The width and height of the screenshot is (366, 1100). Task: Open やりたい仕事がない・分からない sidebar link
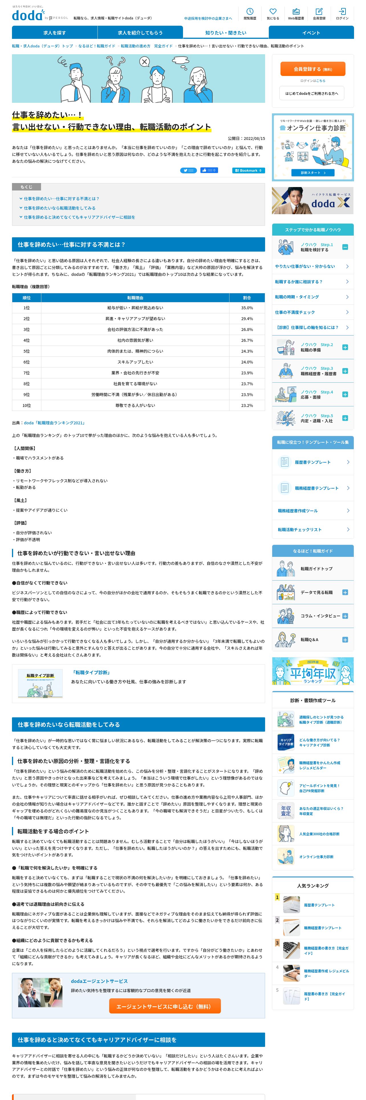click(x=313, y=266)
